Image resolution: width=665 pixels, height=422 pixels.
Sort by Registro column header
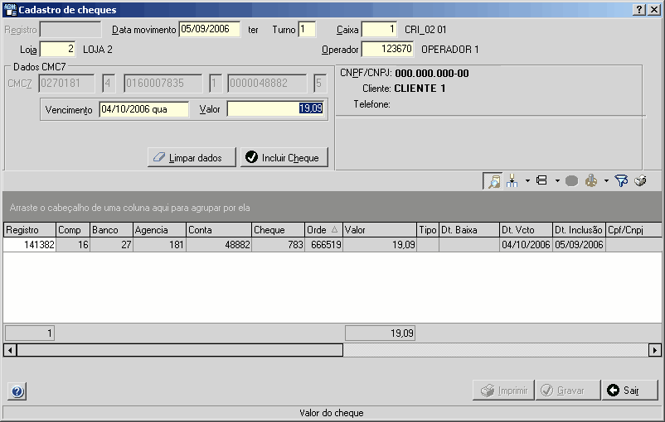[30, 230]
